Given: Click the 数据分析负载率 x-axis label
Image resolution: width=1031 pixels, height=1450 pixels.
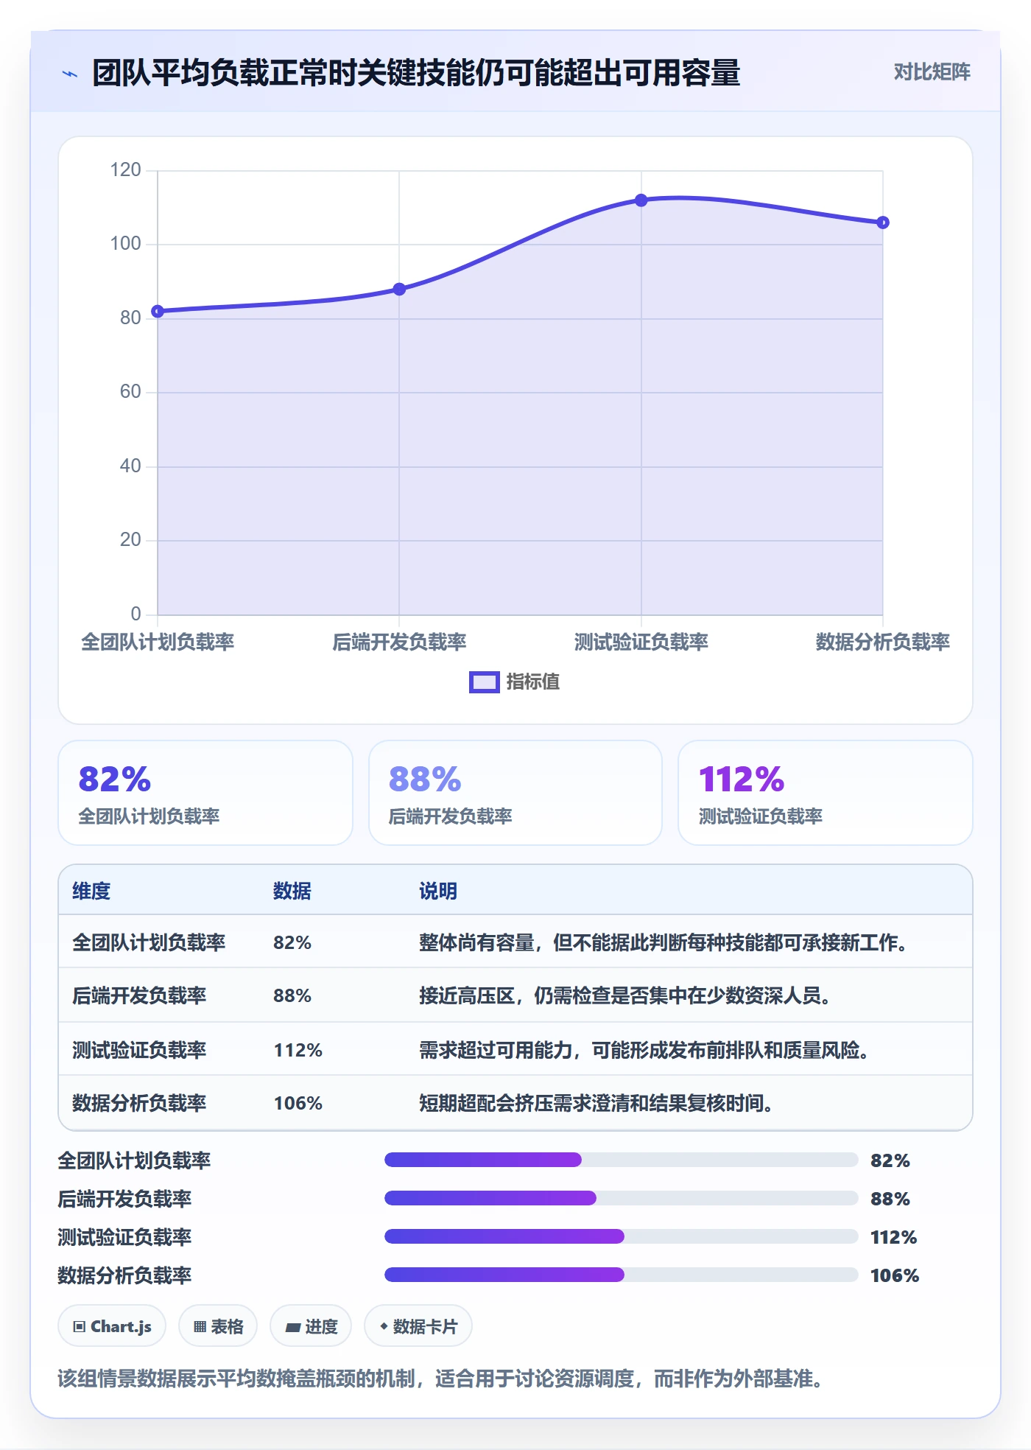Looking at the screenshot, I should click(883, 642).
